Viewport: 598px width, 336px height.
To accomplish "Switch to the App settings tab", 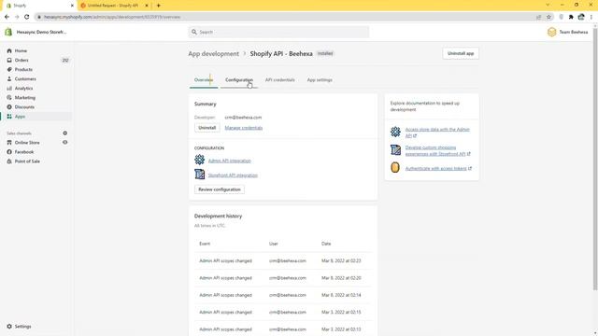I will pos(320,80).
